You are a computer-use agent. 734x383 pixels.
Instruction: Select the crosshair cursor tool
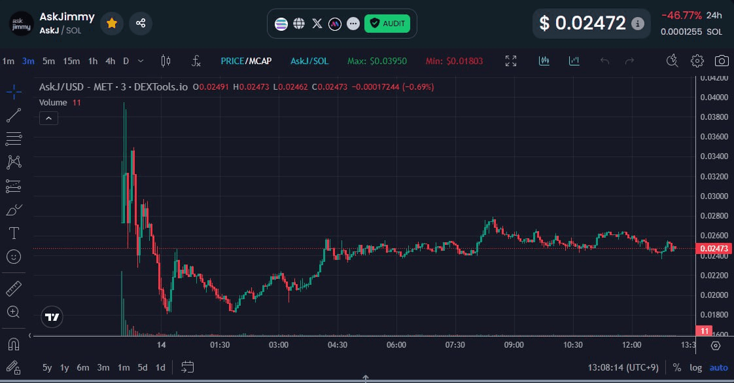click(x=14, y=91)
